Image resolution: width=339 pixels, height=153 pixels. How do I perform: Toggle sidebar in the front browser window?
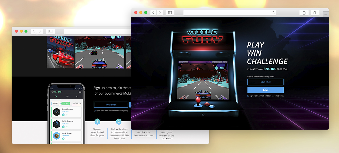[x=170, y=13]
